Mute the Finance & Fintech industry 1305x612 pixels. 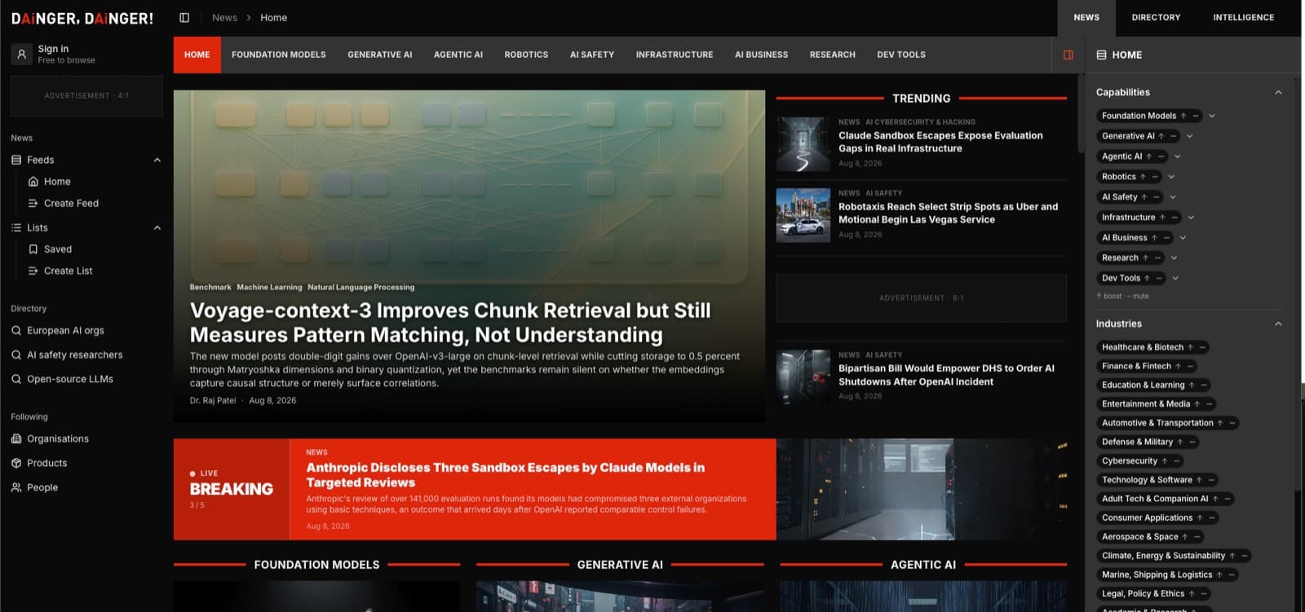point(1190,367)
